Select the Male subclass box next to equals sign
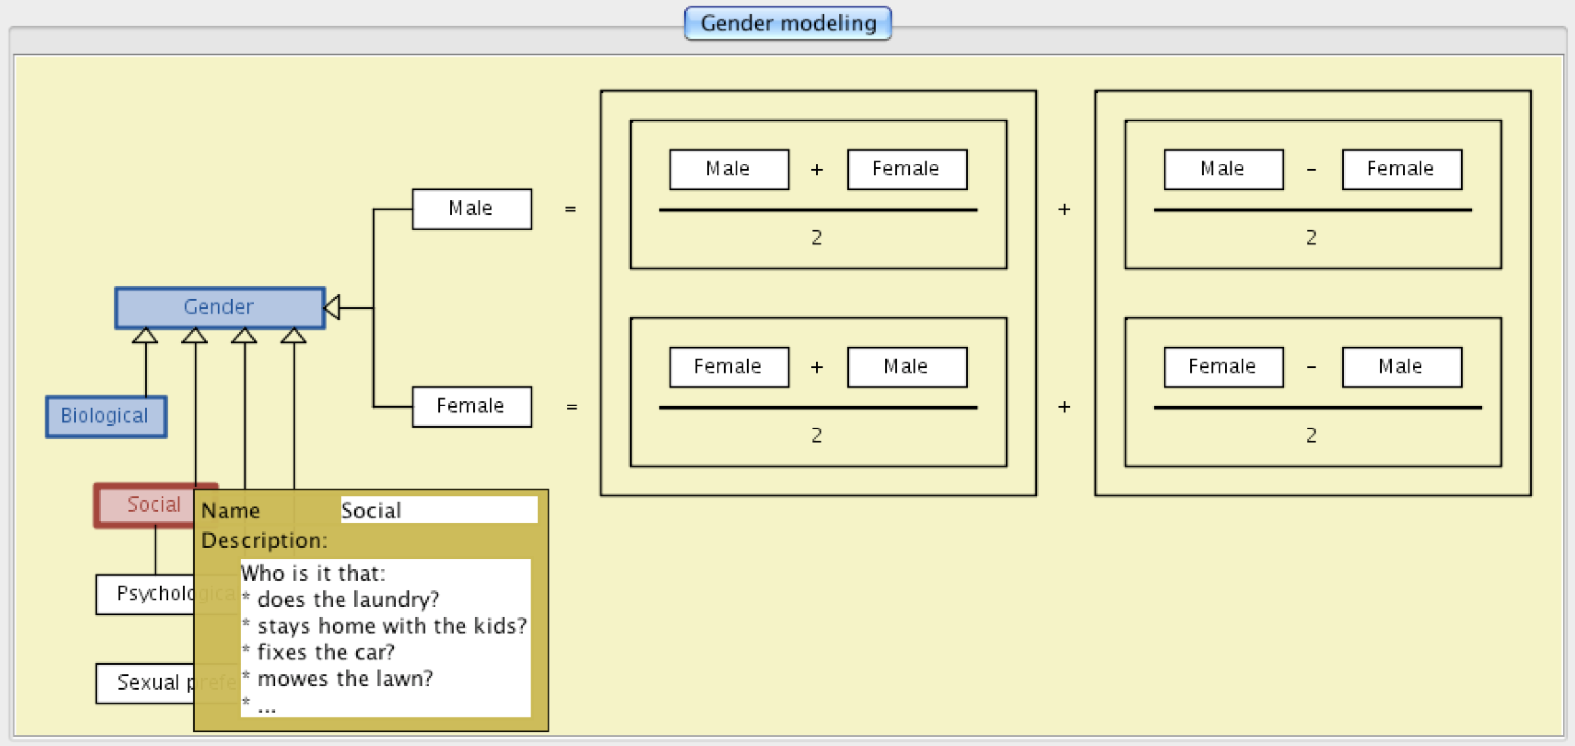The width and height of the screenshot is (1575, 746). point(471,209)
